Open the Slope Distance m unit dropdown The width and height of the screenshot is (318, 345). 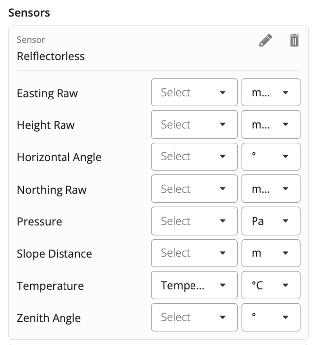coord(271,253)
